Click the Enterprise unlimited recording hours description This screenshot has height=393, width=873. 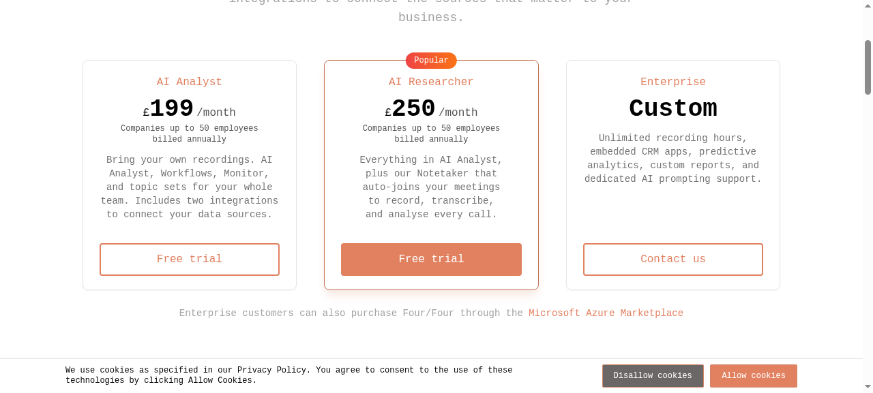pyautogui.click(x=673, y=159)
